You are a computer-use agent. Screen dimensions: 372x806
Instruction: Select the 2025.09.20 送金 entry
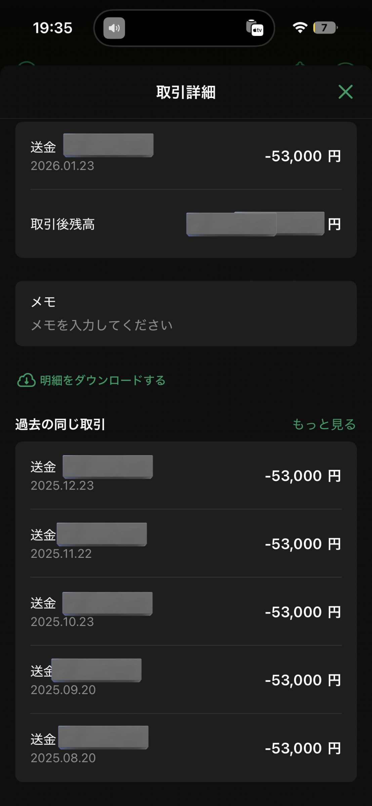coord(185,680)
